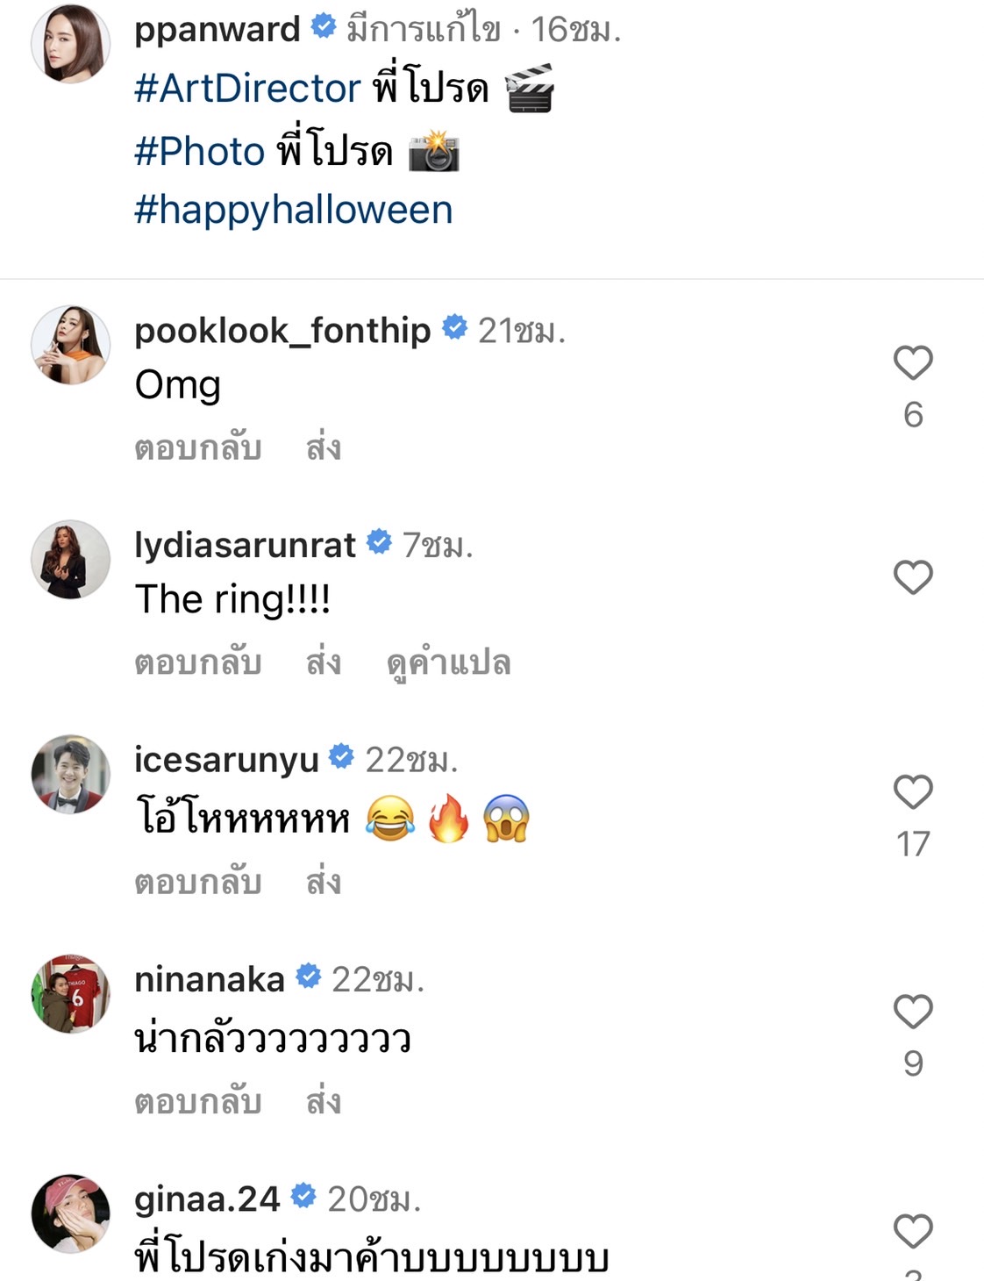984x1281 pixels.
Task: Open the #ArtDirector hashtag
Action: click(247, 89)
